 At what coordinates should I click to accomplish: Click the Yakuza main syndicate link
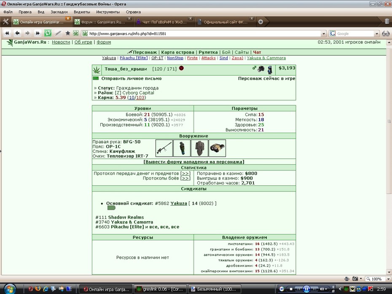tap(178, 203)
